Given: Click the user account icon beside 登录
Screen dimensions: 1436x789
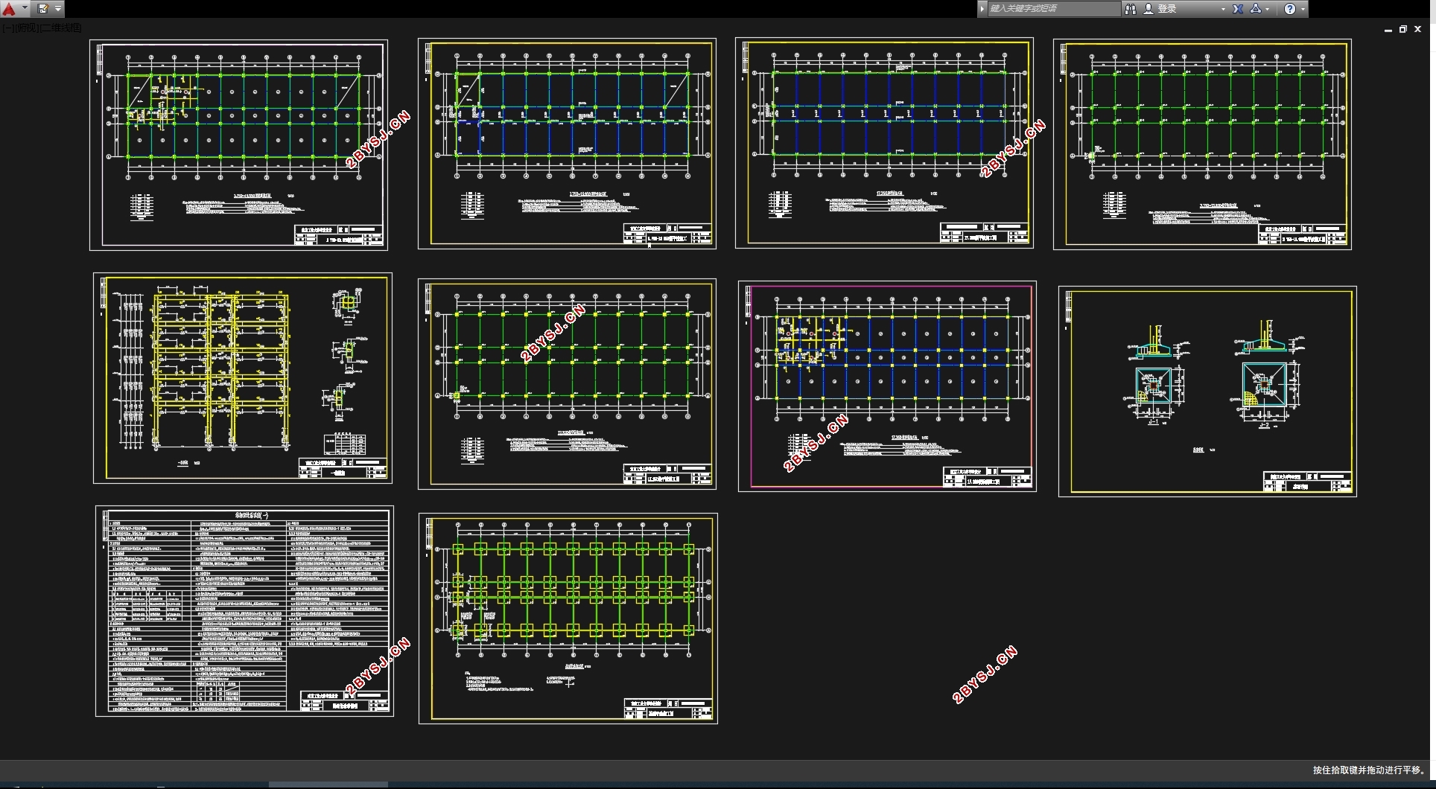Looking at the screenshot, I should 1148,9.
